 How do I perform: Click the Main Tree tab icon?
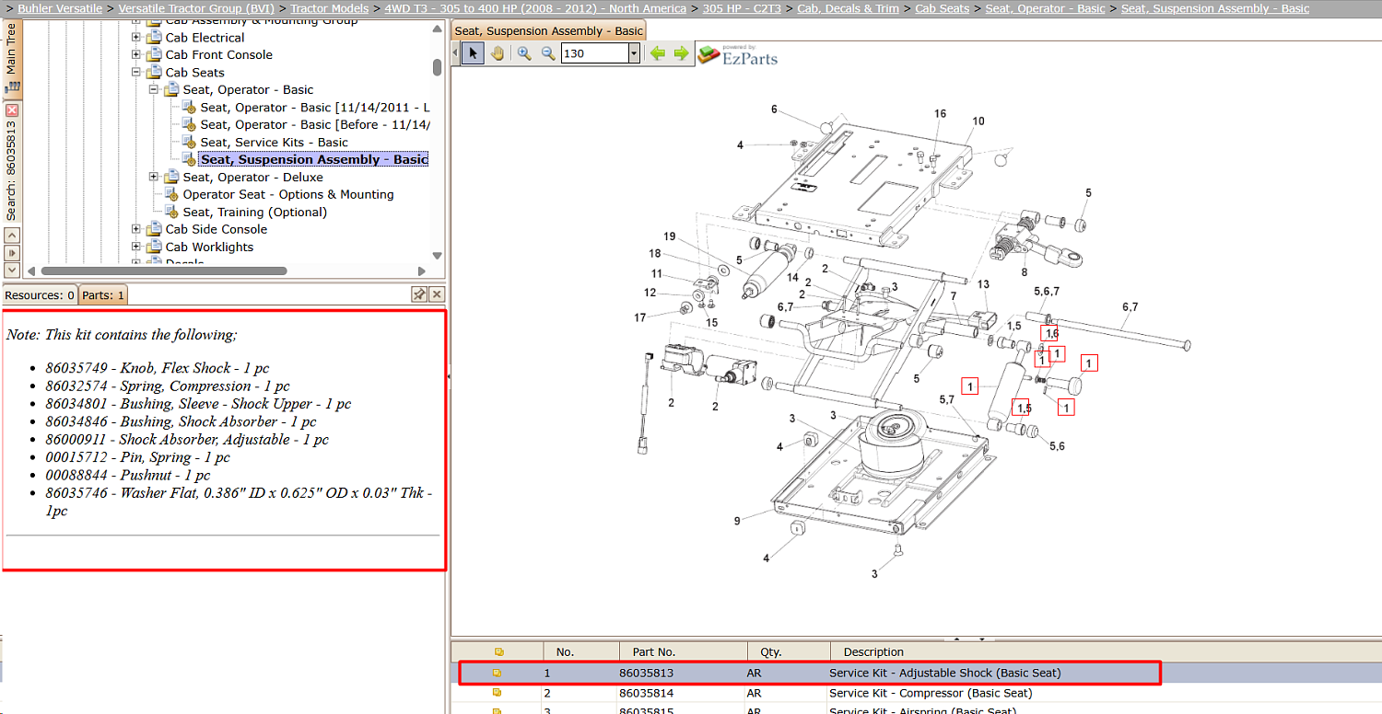pyautogui.click(x=12, y=87)
